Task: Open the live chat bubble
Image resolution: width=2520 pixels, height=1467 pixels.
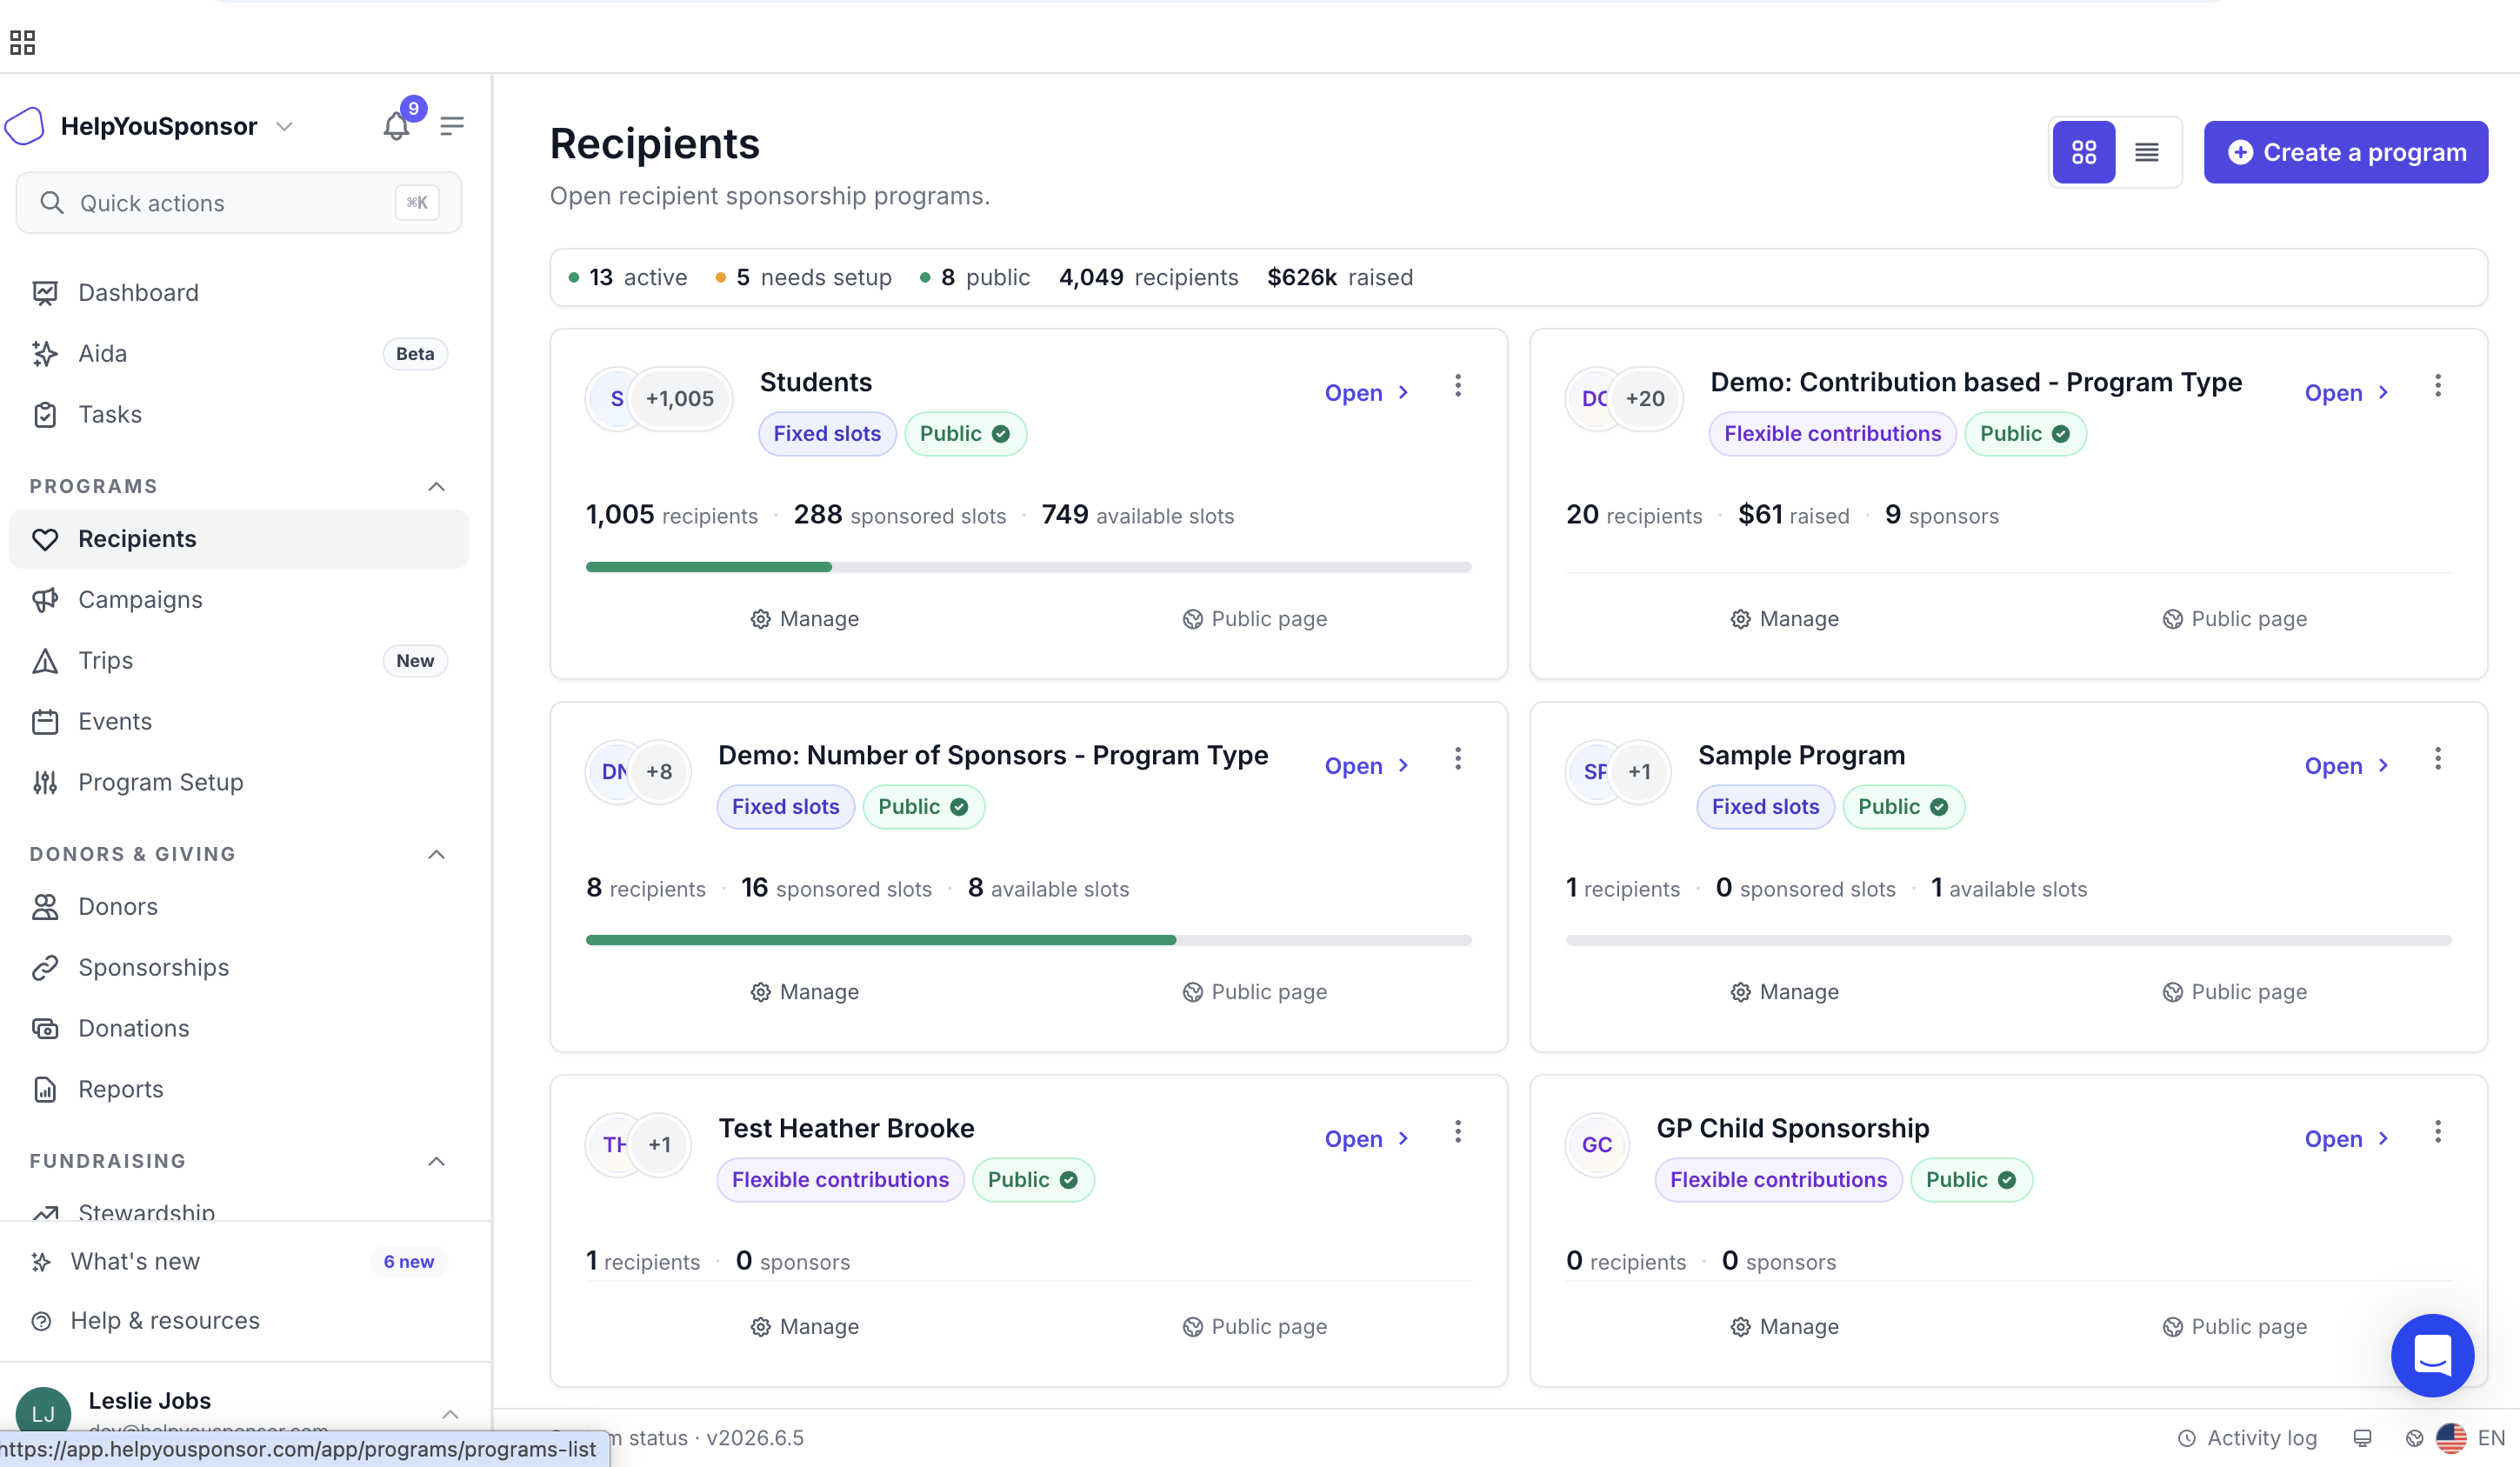Action: tap(2432, 1355)
